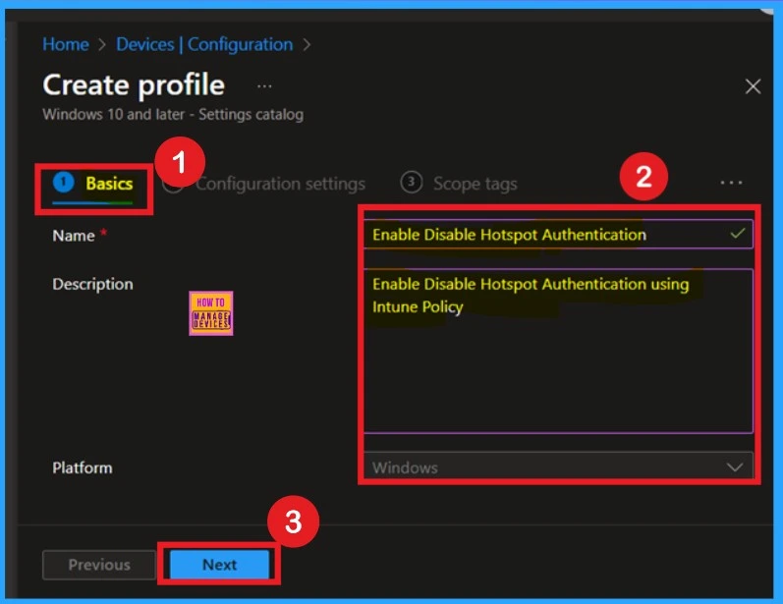Image resolution: width=783 pixels, height=604 pixels.
Task: Click the Name input field
Action: pyautogui.click(x=558, y=234)
